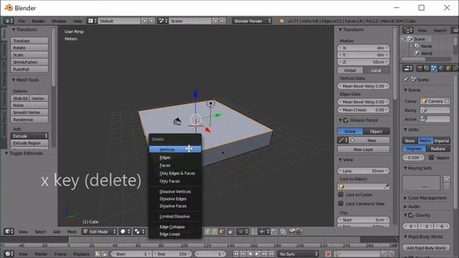Toggle the Gravity checkbox
The height and width of the screenshot is (258, 459).
[411, 215]
